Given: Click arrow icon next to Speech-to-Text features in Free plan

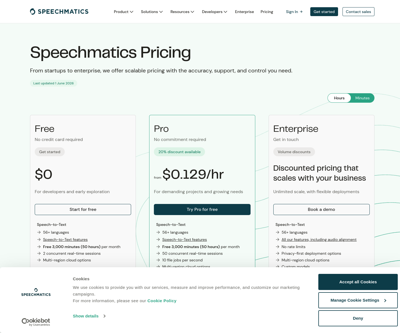Looking at the screenshot, I should pos(39,239).
